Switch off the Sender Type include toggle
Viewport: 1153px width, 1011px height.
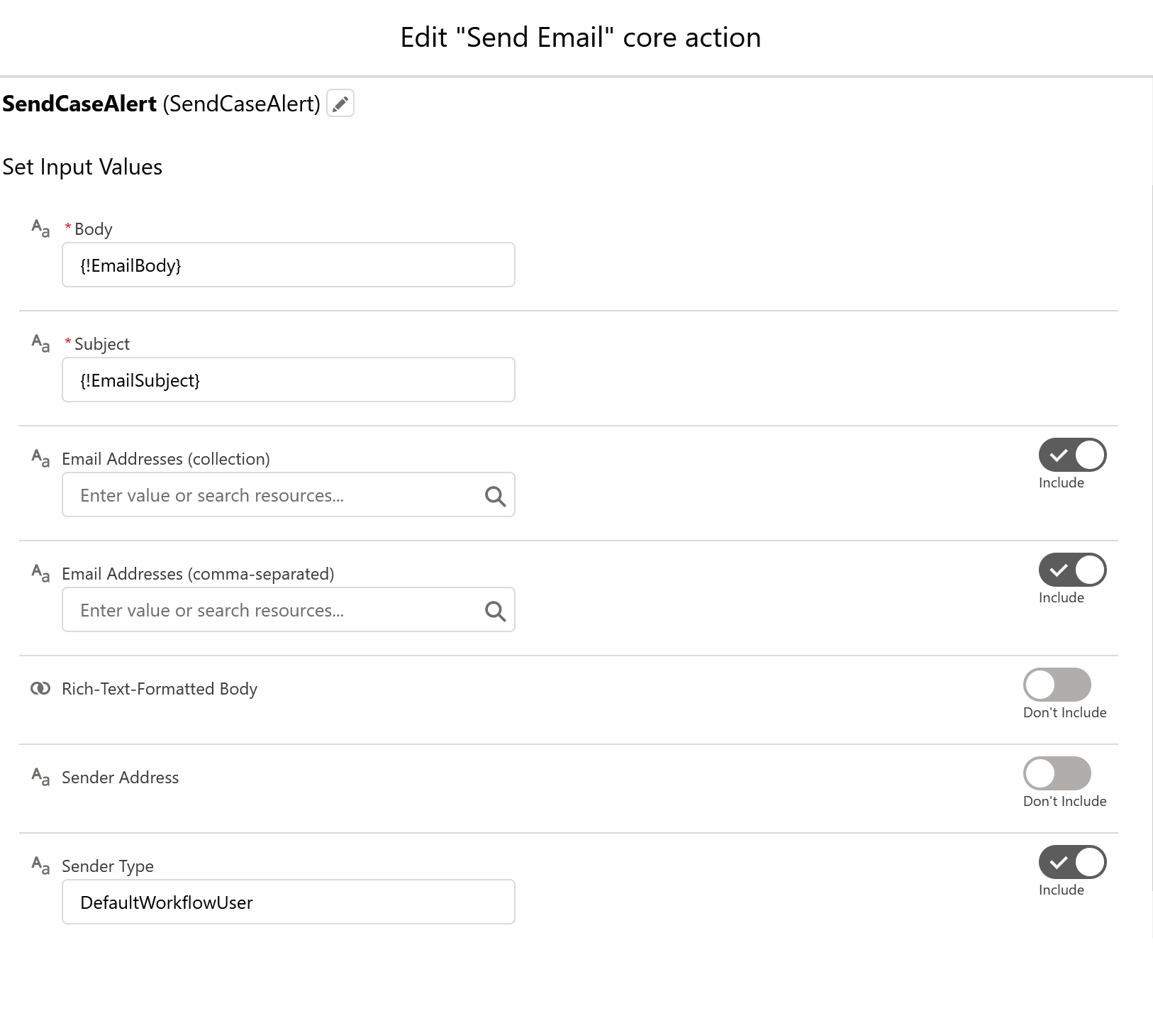pyautogui.click(x=1072, y=863)
